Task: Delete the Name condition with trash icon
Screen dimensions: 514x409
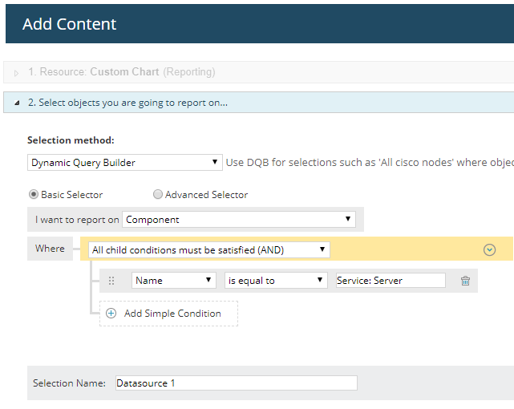Action: [465, 281]
